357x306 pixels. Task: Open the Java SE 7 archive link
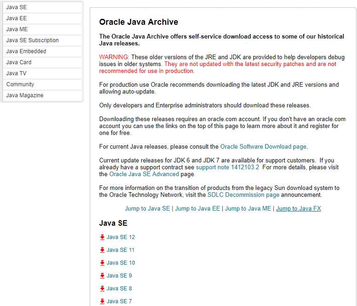[119, 301]
